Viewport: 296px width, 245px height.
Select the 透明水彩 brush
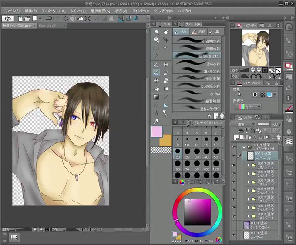pos(196,48)
